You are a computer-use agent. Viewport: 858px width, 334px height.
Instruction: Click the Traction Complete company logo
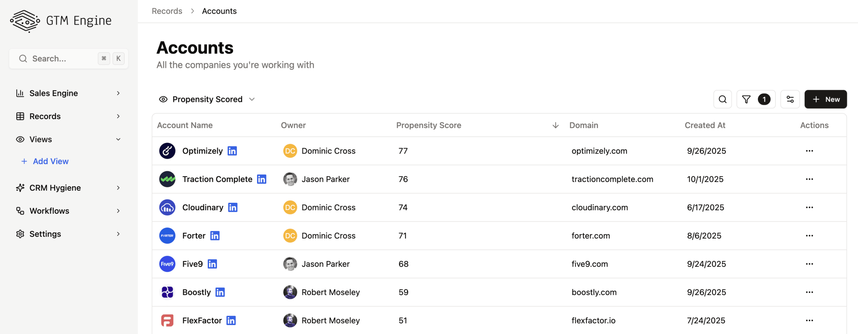tap(167, 179)
